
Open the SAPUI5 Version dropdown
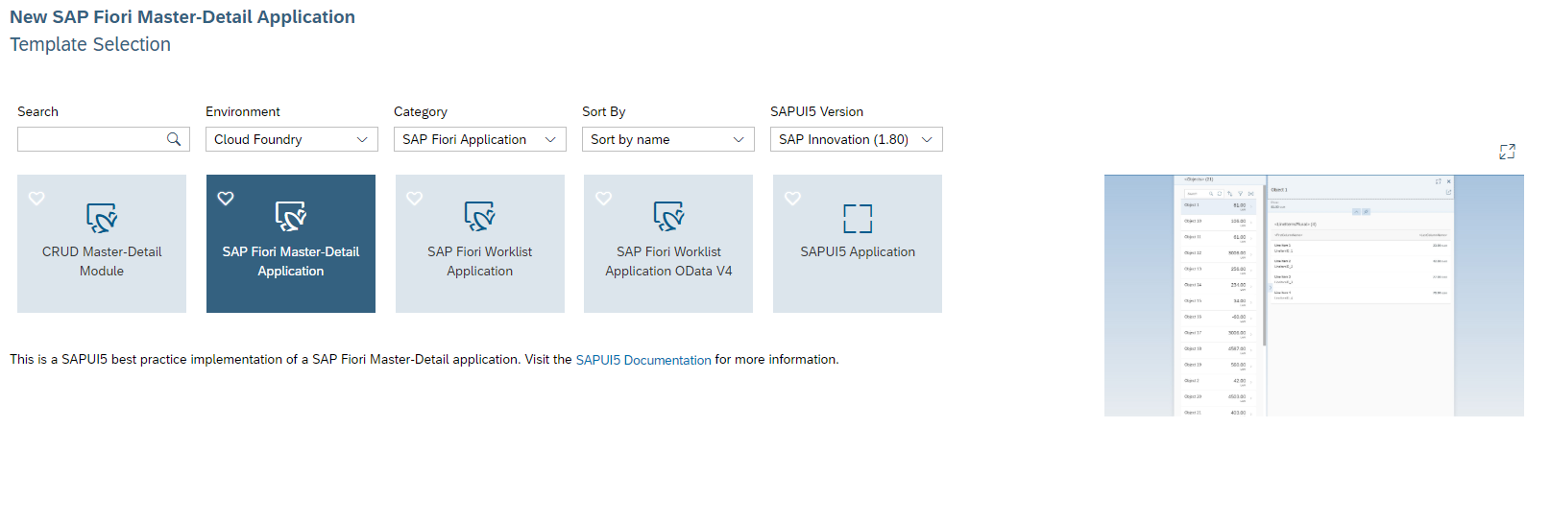coord(856,139)
